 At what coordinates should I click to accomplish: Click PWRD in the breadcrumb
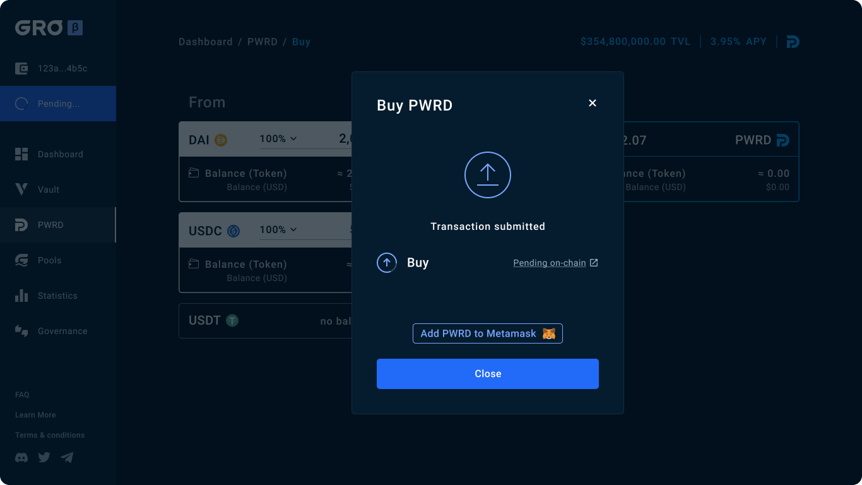pyautogui.click(x=263, y=42)
